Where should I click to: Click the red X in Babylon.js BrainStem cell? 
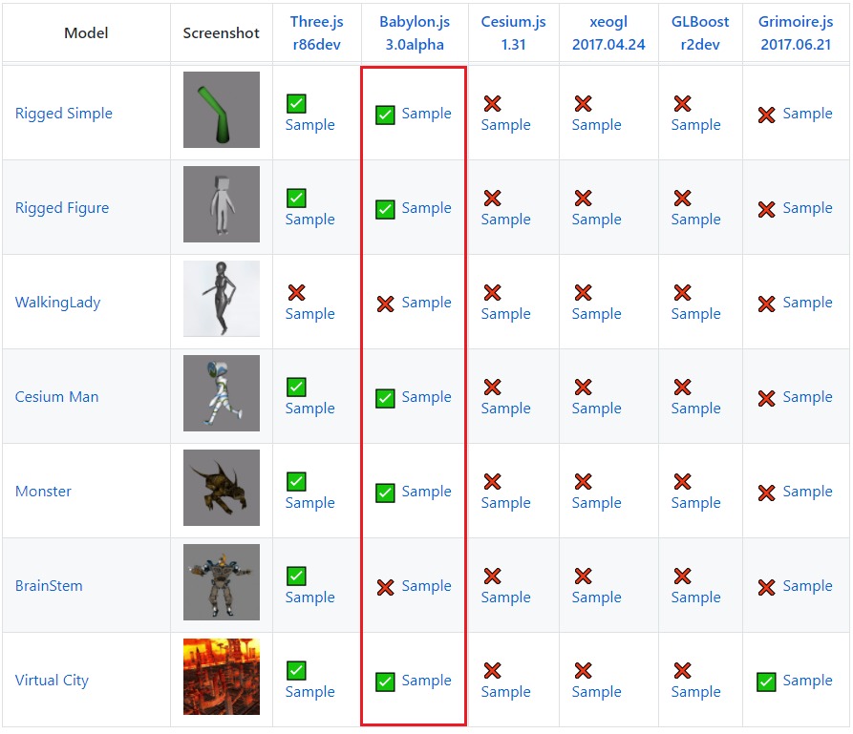386,587
